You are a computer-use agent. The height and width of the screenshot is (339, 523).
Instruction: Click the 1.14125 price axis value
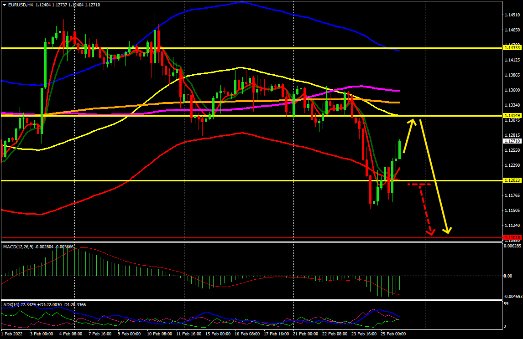[513, 60]
